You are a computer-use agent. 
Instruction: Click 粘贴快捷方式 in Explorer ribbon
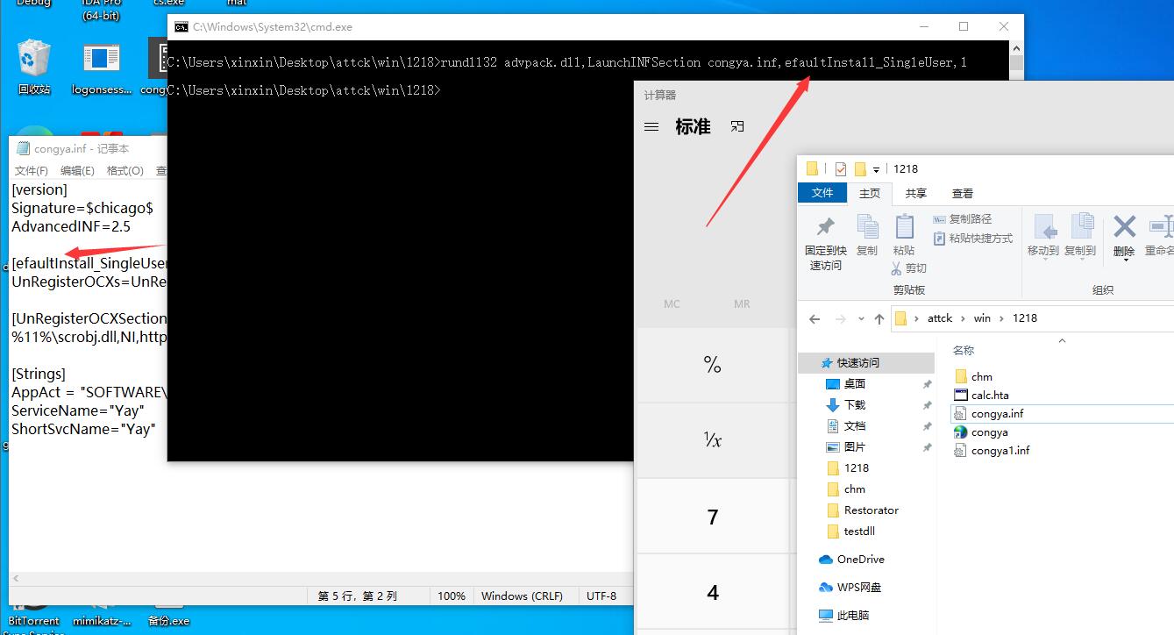pos(973,239)
